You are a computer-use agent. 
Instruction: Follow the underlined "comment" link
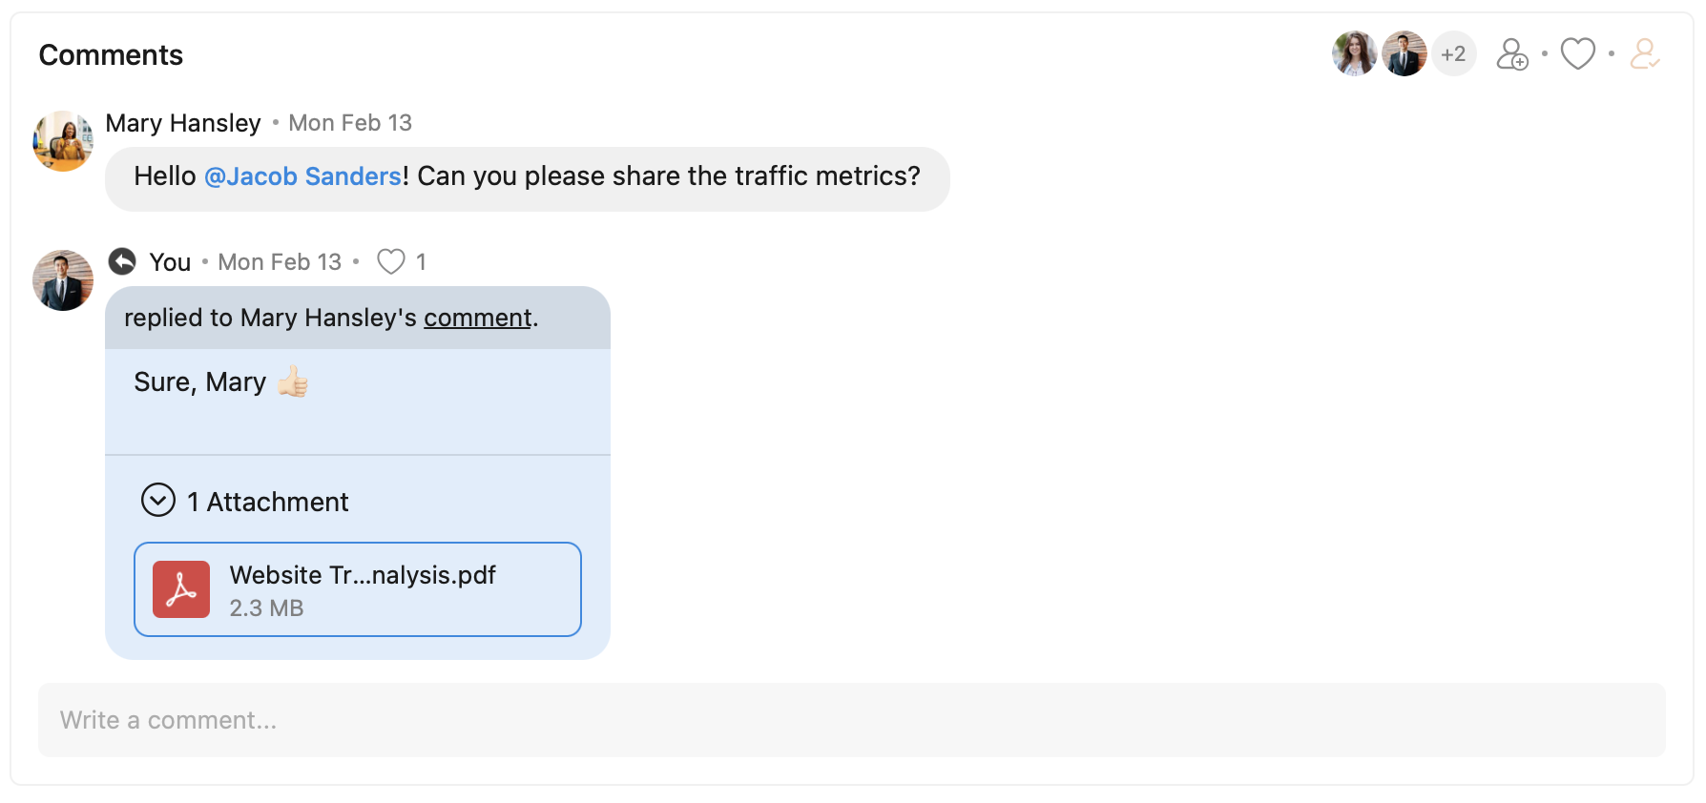477,318
